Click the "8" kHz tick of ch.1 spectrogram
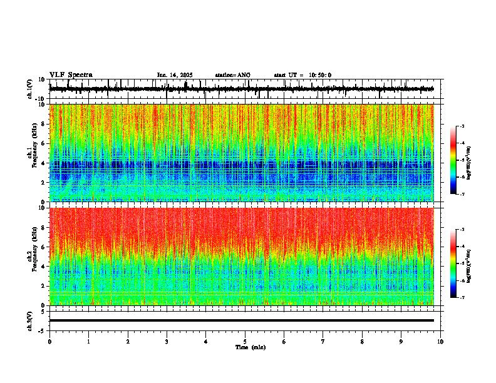Image resolution: width=496 pixels, height=383 pixels. tap(44, 124)
